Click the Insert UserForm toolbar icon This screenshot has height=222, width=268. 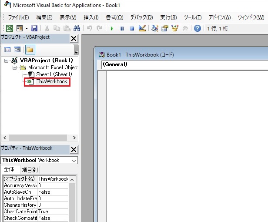[20, 28]
